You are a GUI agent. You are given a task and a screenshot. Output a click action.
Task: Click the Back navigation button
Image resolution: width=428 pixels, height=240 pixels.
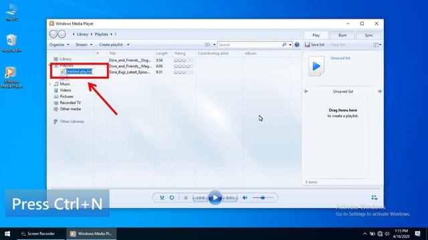coord(53,34)
